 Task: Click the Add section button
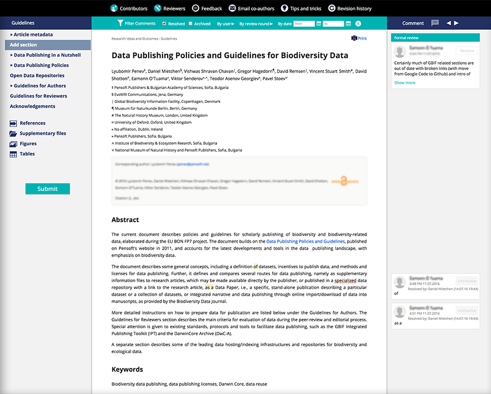pos(48,45)
